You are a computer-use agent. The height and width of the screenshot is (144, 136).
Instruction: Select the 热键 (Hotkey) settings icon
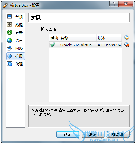[10, 25]
